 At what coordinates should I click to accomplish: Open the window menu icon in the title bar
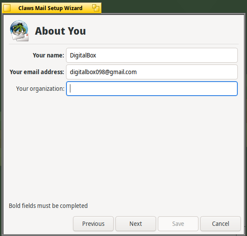coord(7,8)
